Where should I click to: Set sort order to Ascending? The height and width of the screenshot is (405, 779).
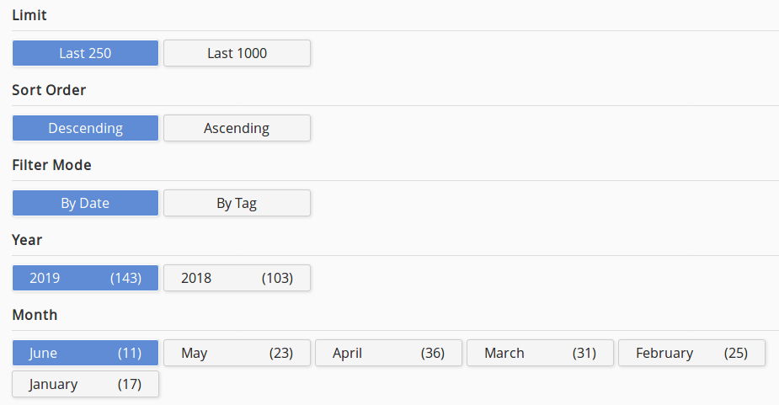coord(237,128)
